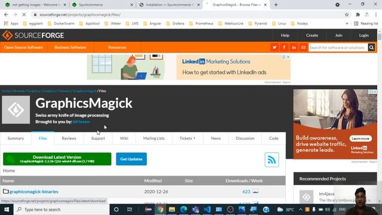Open SourceForge Facebook icon link

tap(284, 48)
